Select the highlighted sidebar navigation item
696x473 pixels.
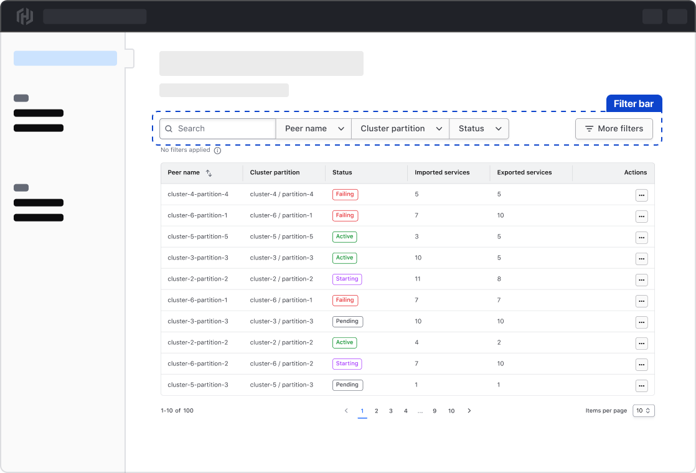pyautogui.click(x=65, y=59)
